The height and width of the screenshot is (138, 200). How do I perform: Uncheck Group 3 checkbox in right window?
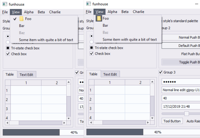[160, 72]
